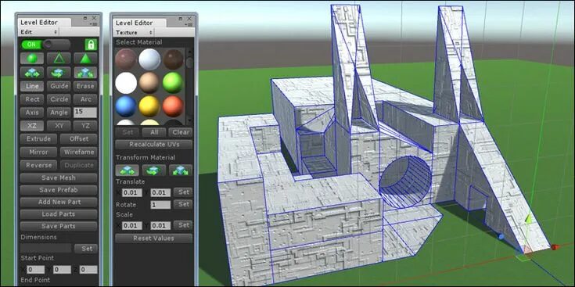Click the Reverse button
This screenshot has height=287, width=575.
pos(38,165)
